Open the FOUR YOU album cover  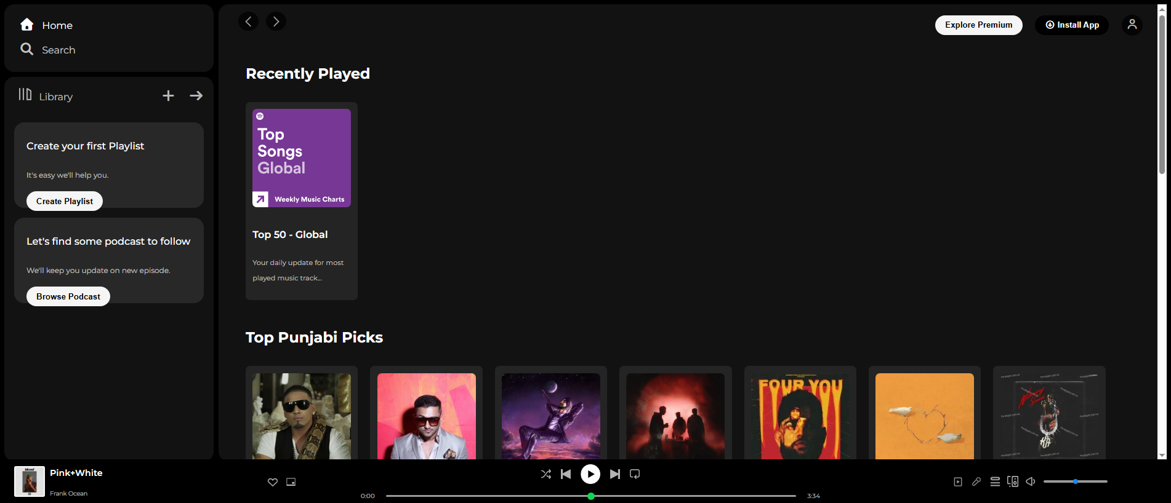pyautogui.click(x=800, y=416)
